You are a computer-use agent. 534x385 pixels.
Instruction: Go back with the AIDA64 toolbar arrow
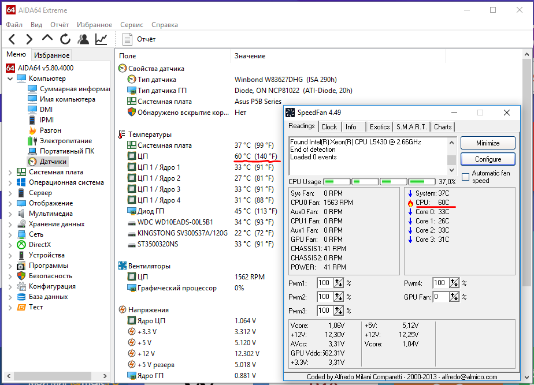click(x=12, y=39)
